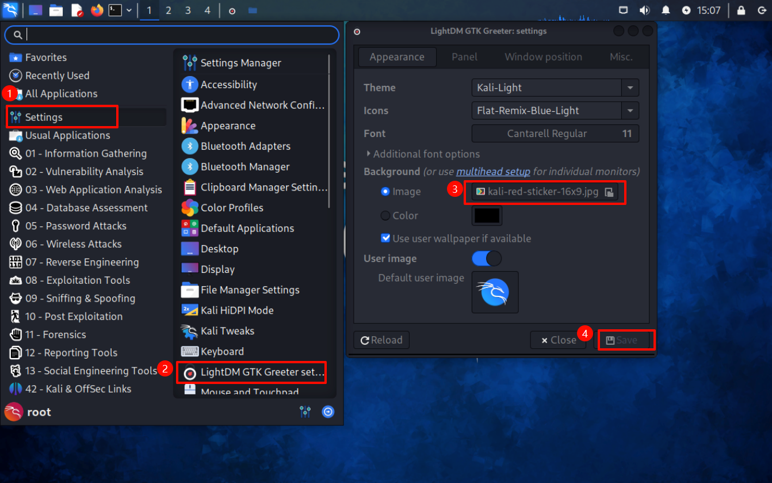Expand Additional font options

[423, 154]
